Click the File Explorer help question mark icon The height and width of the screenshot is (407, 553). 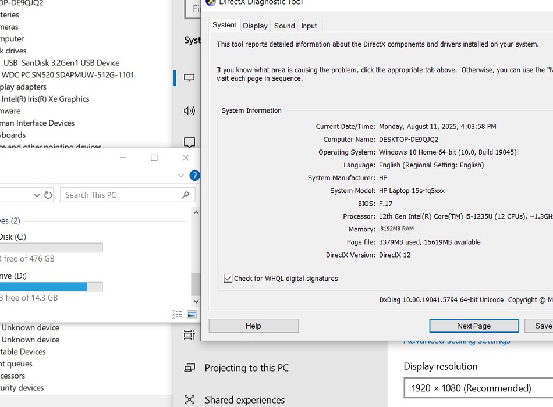(x=194, y=176)
